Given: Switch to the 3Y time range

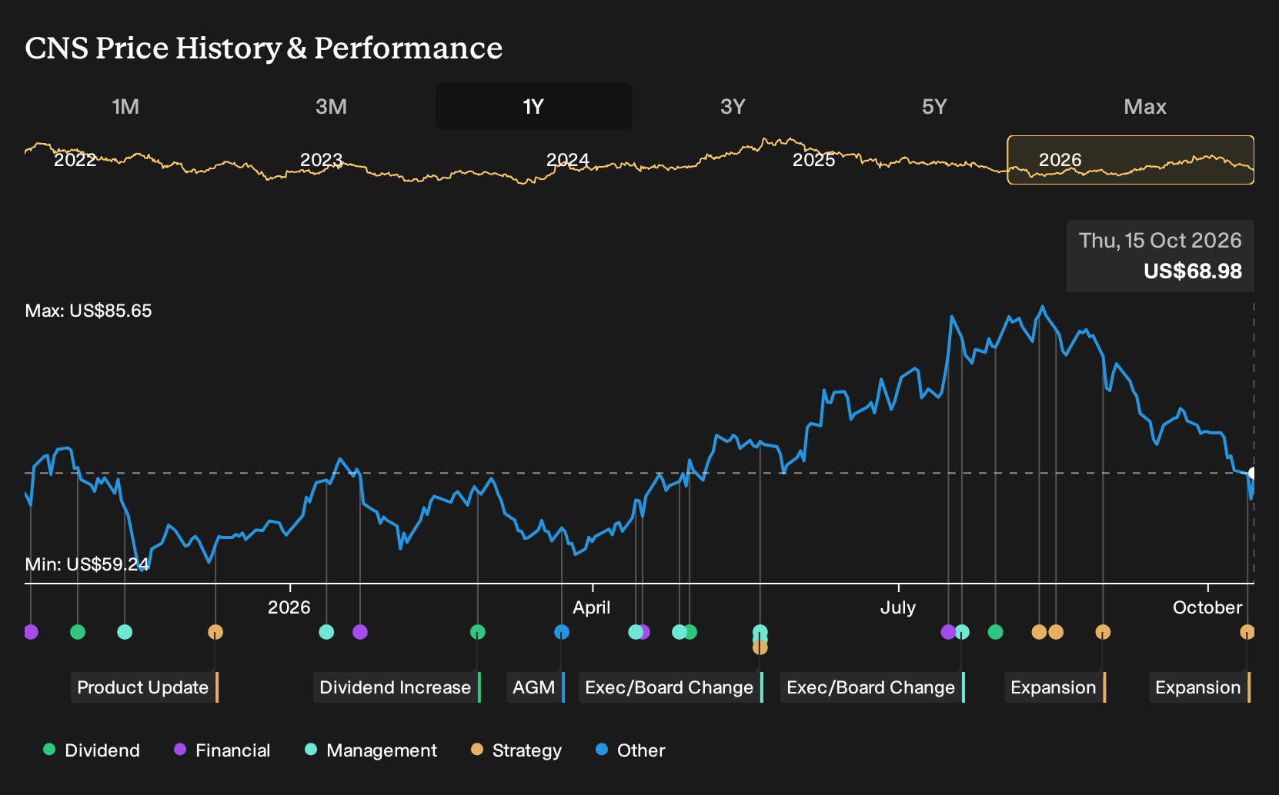Looking at the screenshot, I should pyautogui.click(x=733, y=106).
